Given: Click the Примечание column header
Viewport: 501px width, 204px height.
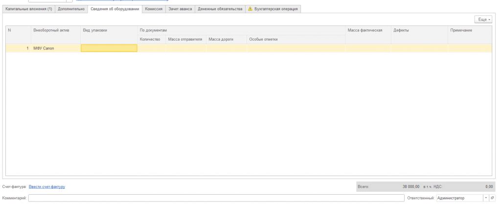Looking at the screenshot, I should click(x=470, y=35).
